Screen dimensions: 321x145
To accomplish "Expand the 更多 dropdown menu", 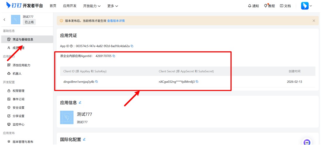I will (x=113, y=6).
